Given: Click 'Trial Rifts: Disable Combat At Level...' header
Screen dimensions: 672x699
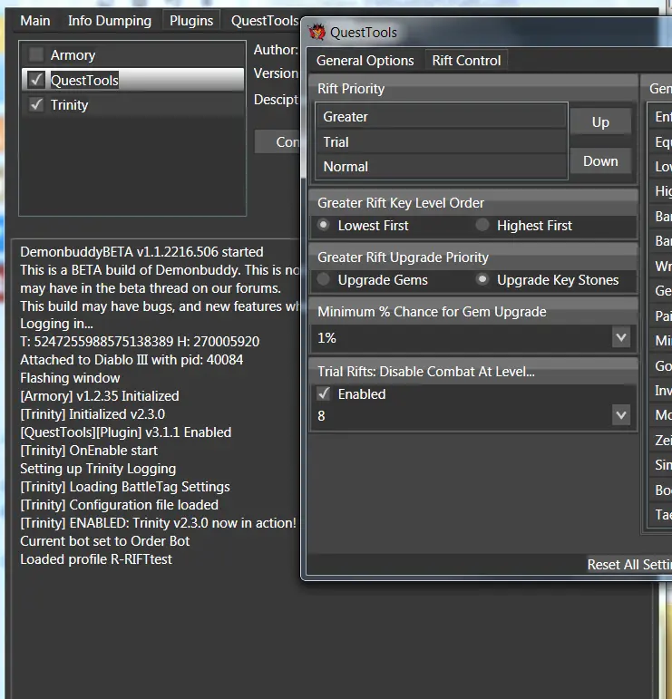Looking at the screenshot, I should click(473, 372).
